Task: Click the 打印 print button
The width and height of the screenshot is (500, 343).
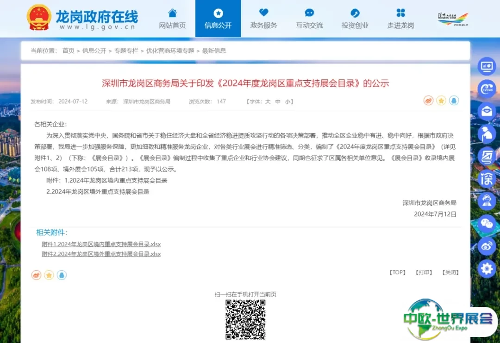Action: coord(423,273)
